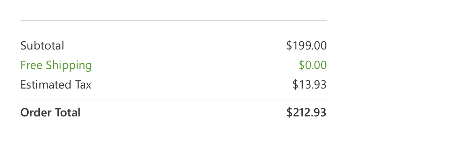The width and height of the screenshot is (458, 145).
Task: Click the word Order in bold row
Action: 35,113
